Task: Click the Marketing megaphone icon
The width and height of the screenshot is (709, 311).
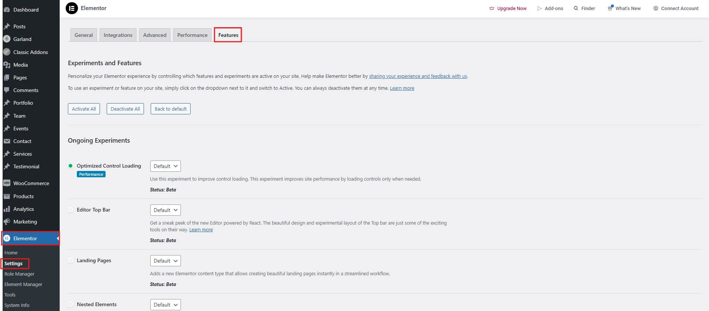Action: pos(7,222)
